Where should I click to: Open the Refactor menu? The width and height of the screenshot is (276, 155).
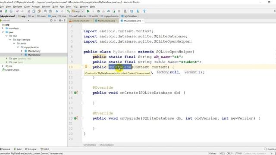pyautogui.click(x=46, y=7)
